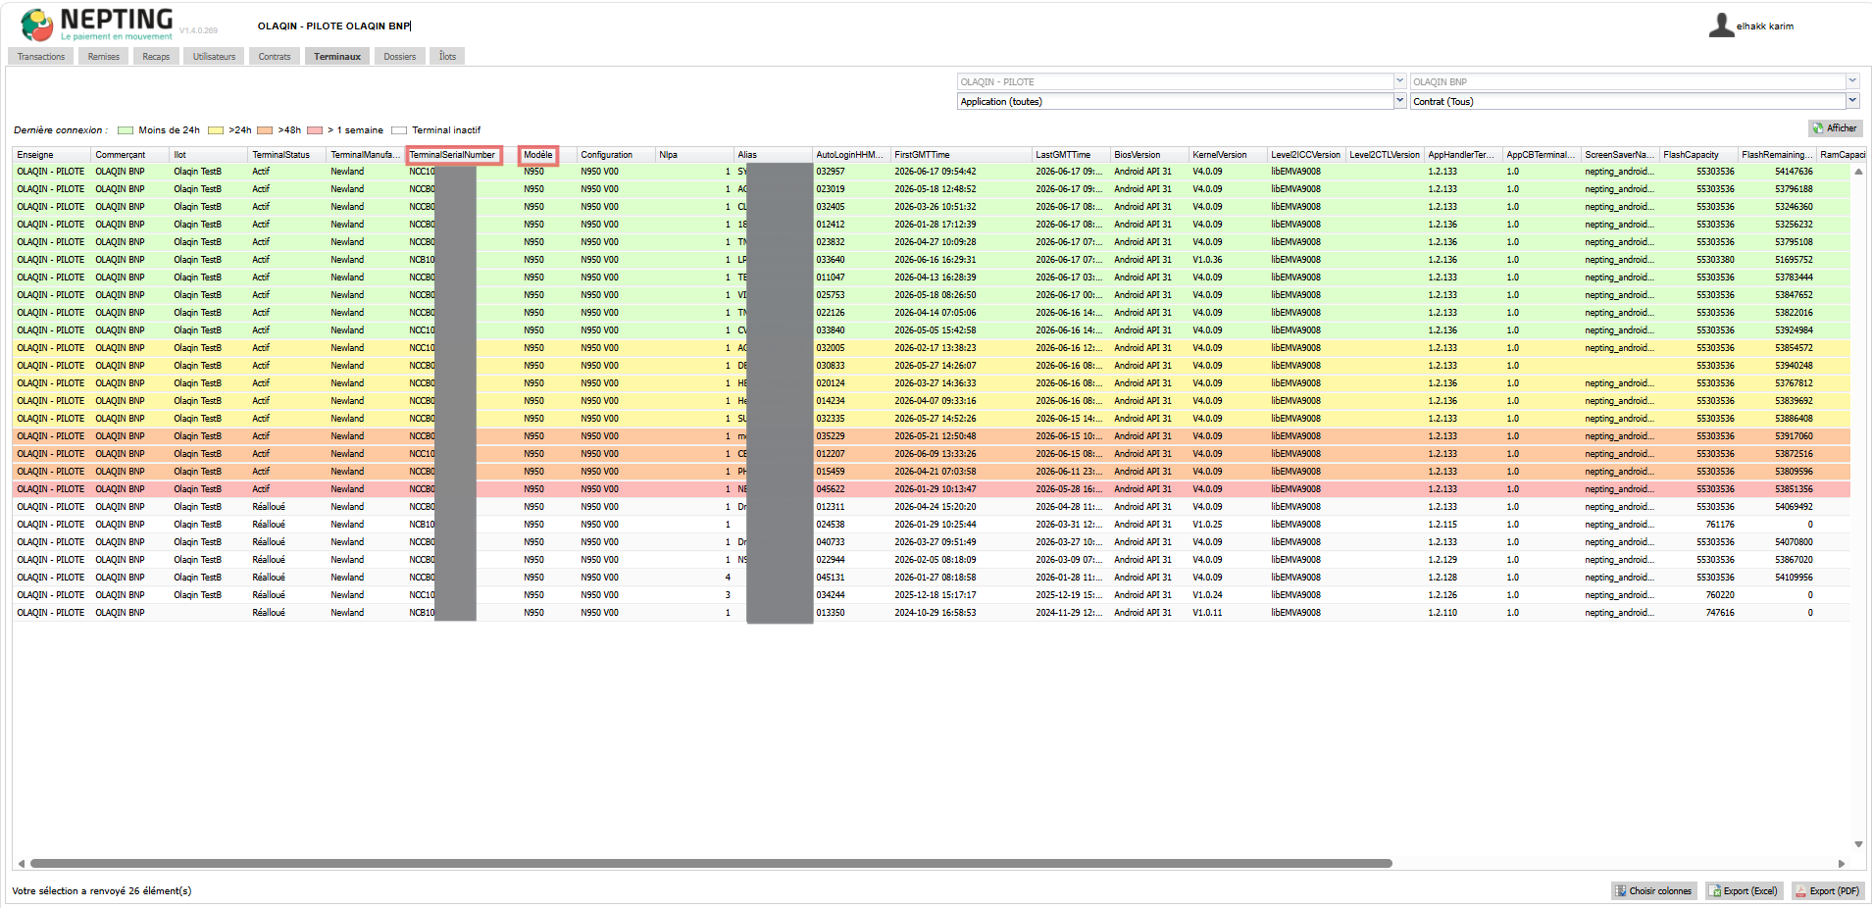Sort by the Level2CTLVersion column header
The width and height of the screenshot is (1872, 908).
coord(1385,155)
